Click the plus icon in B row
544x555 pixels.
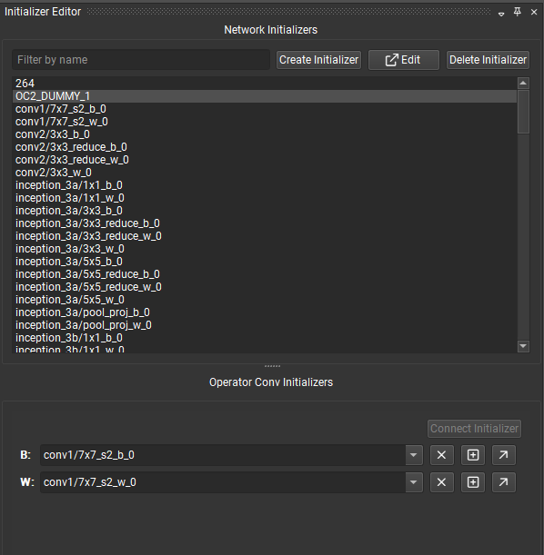473,455
